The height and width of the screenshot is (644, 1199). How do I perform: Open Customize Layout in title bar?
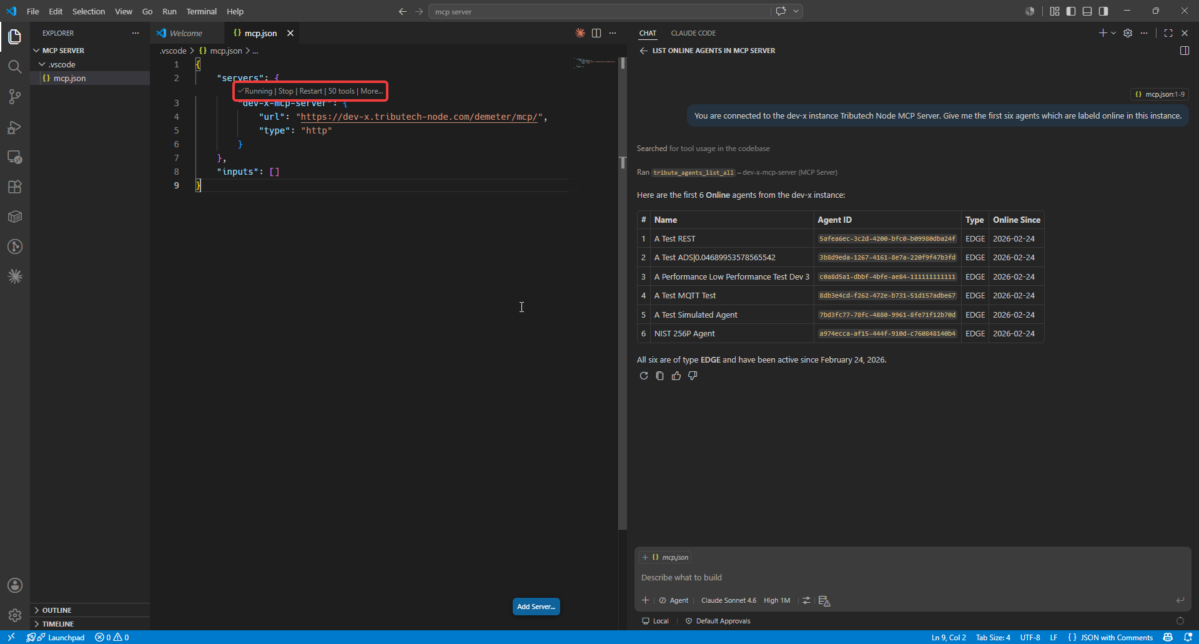coord(1055,11)
